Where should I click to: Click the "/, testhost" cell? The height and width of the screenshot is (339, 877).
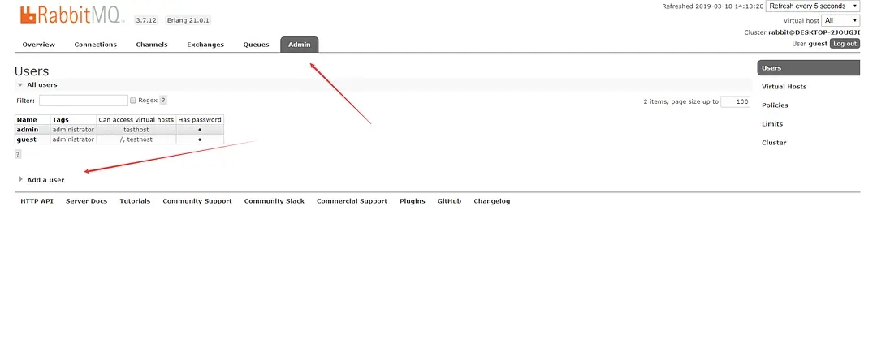pyautogui.click(x=136, y=139)
